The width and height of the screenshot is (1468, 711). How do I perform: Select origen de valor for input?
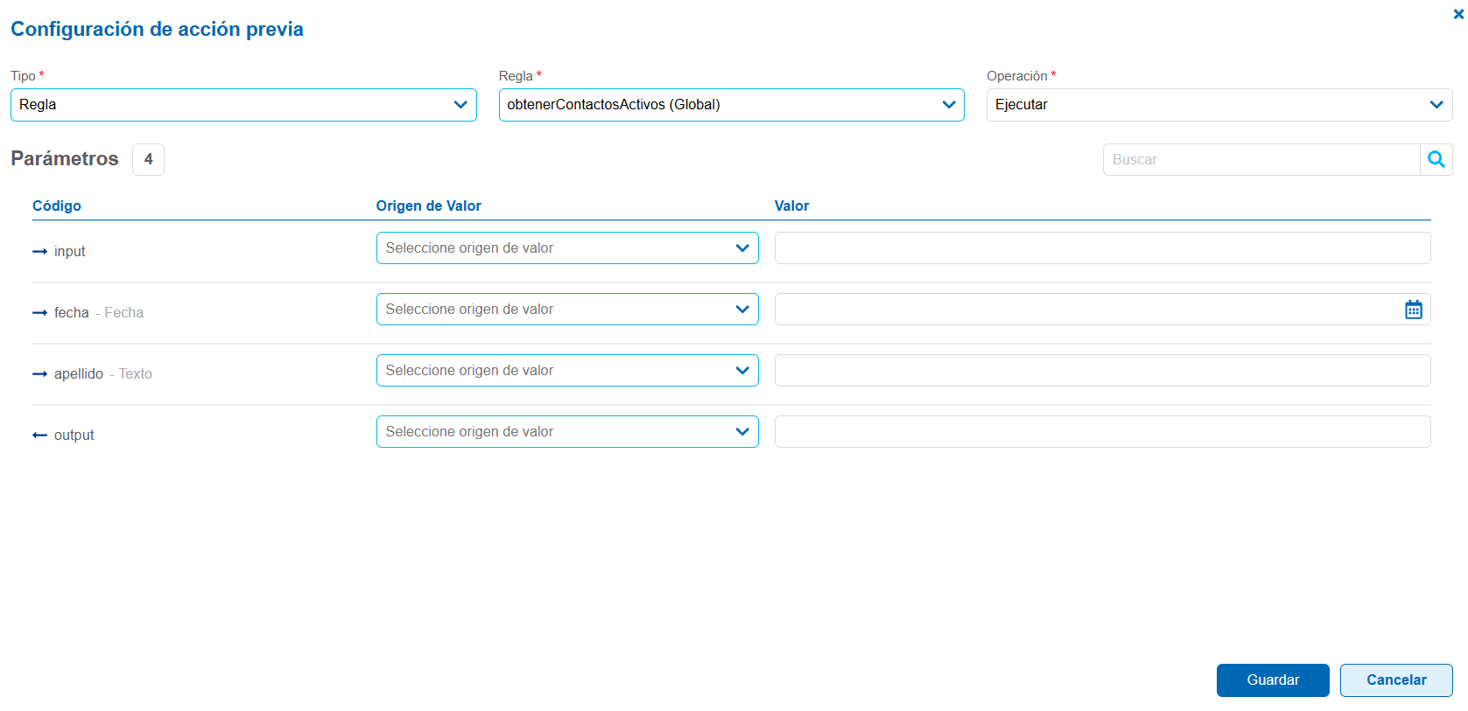(567, 248)
